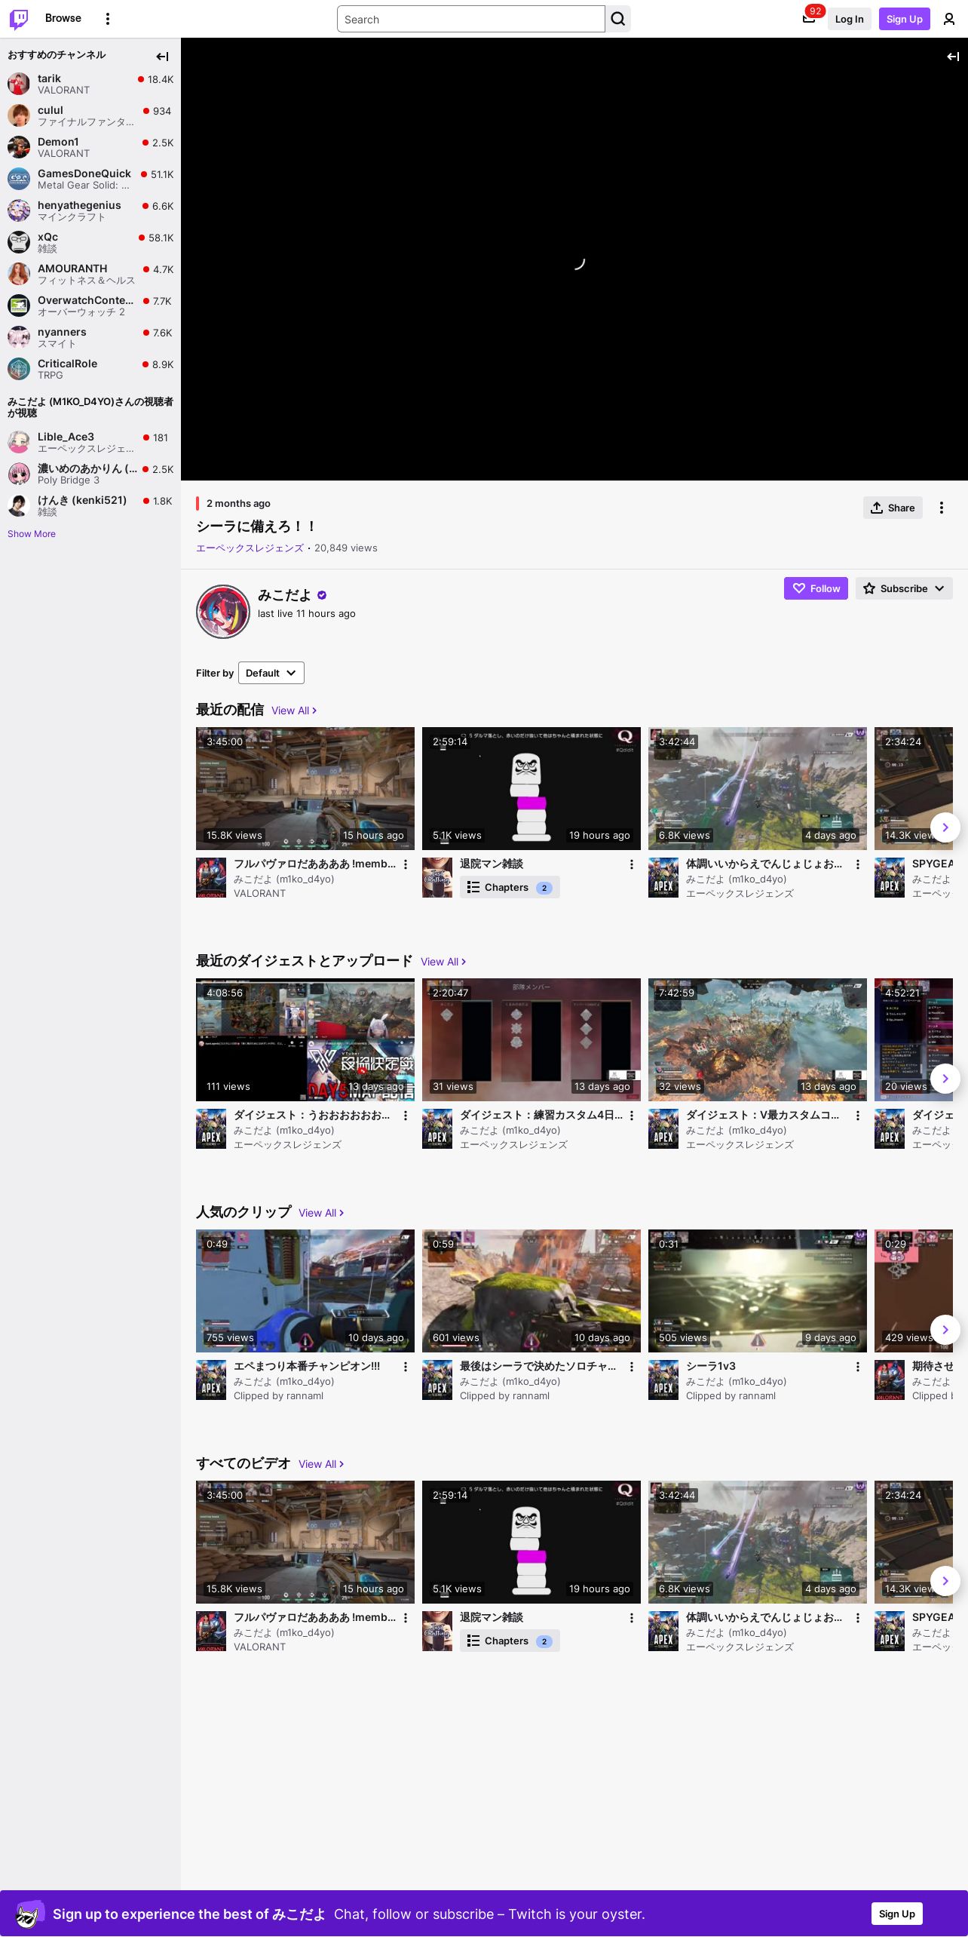Click the verified badge beside みこだよ
Screen dimensions: 968x1937
[322, 595]
